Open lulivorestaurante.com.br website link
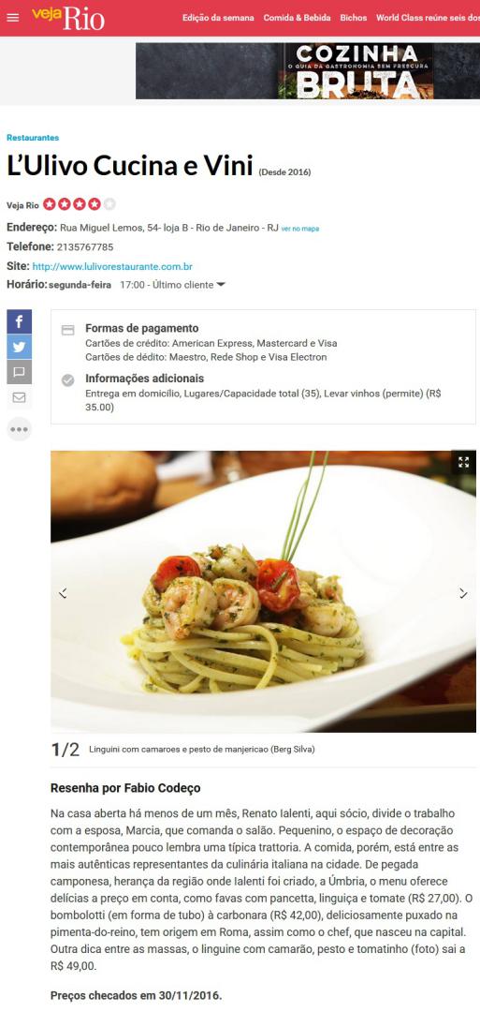 [112, 266]
